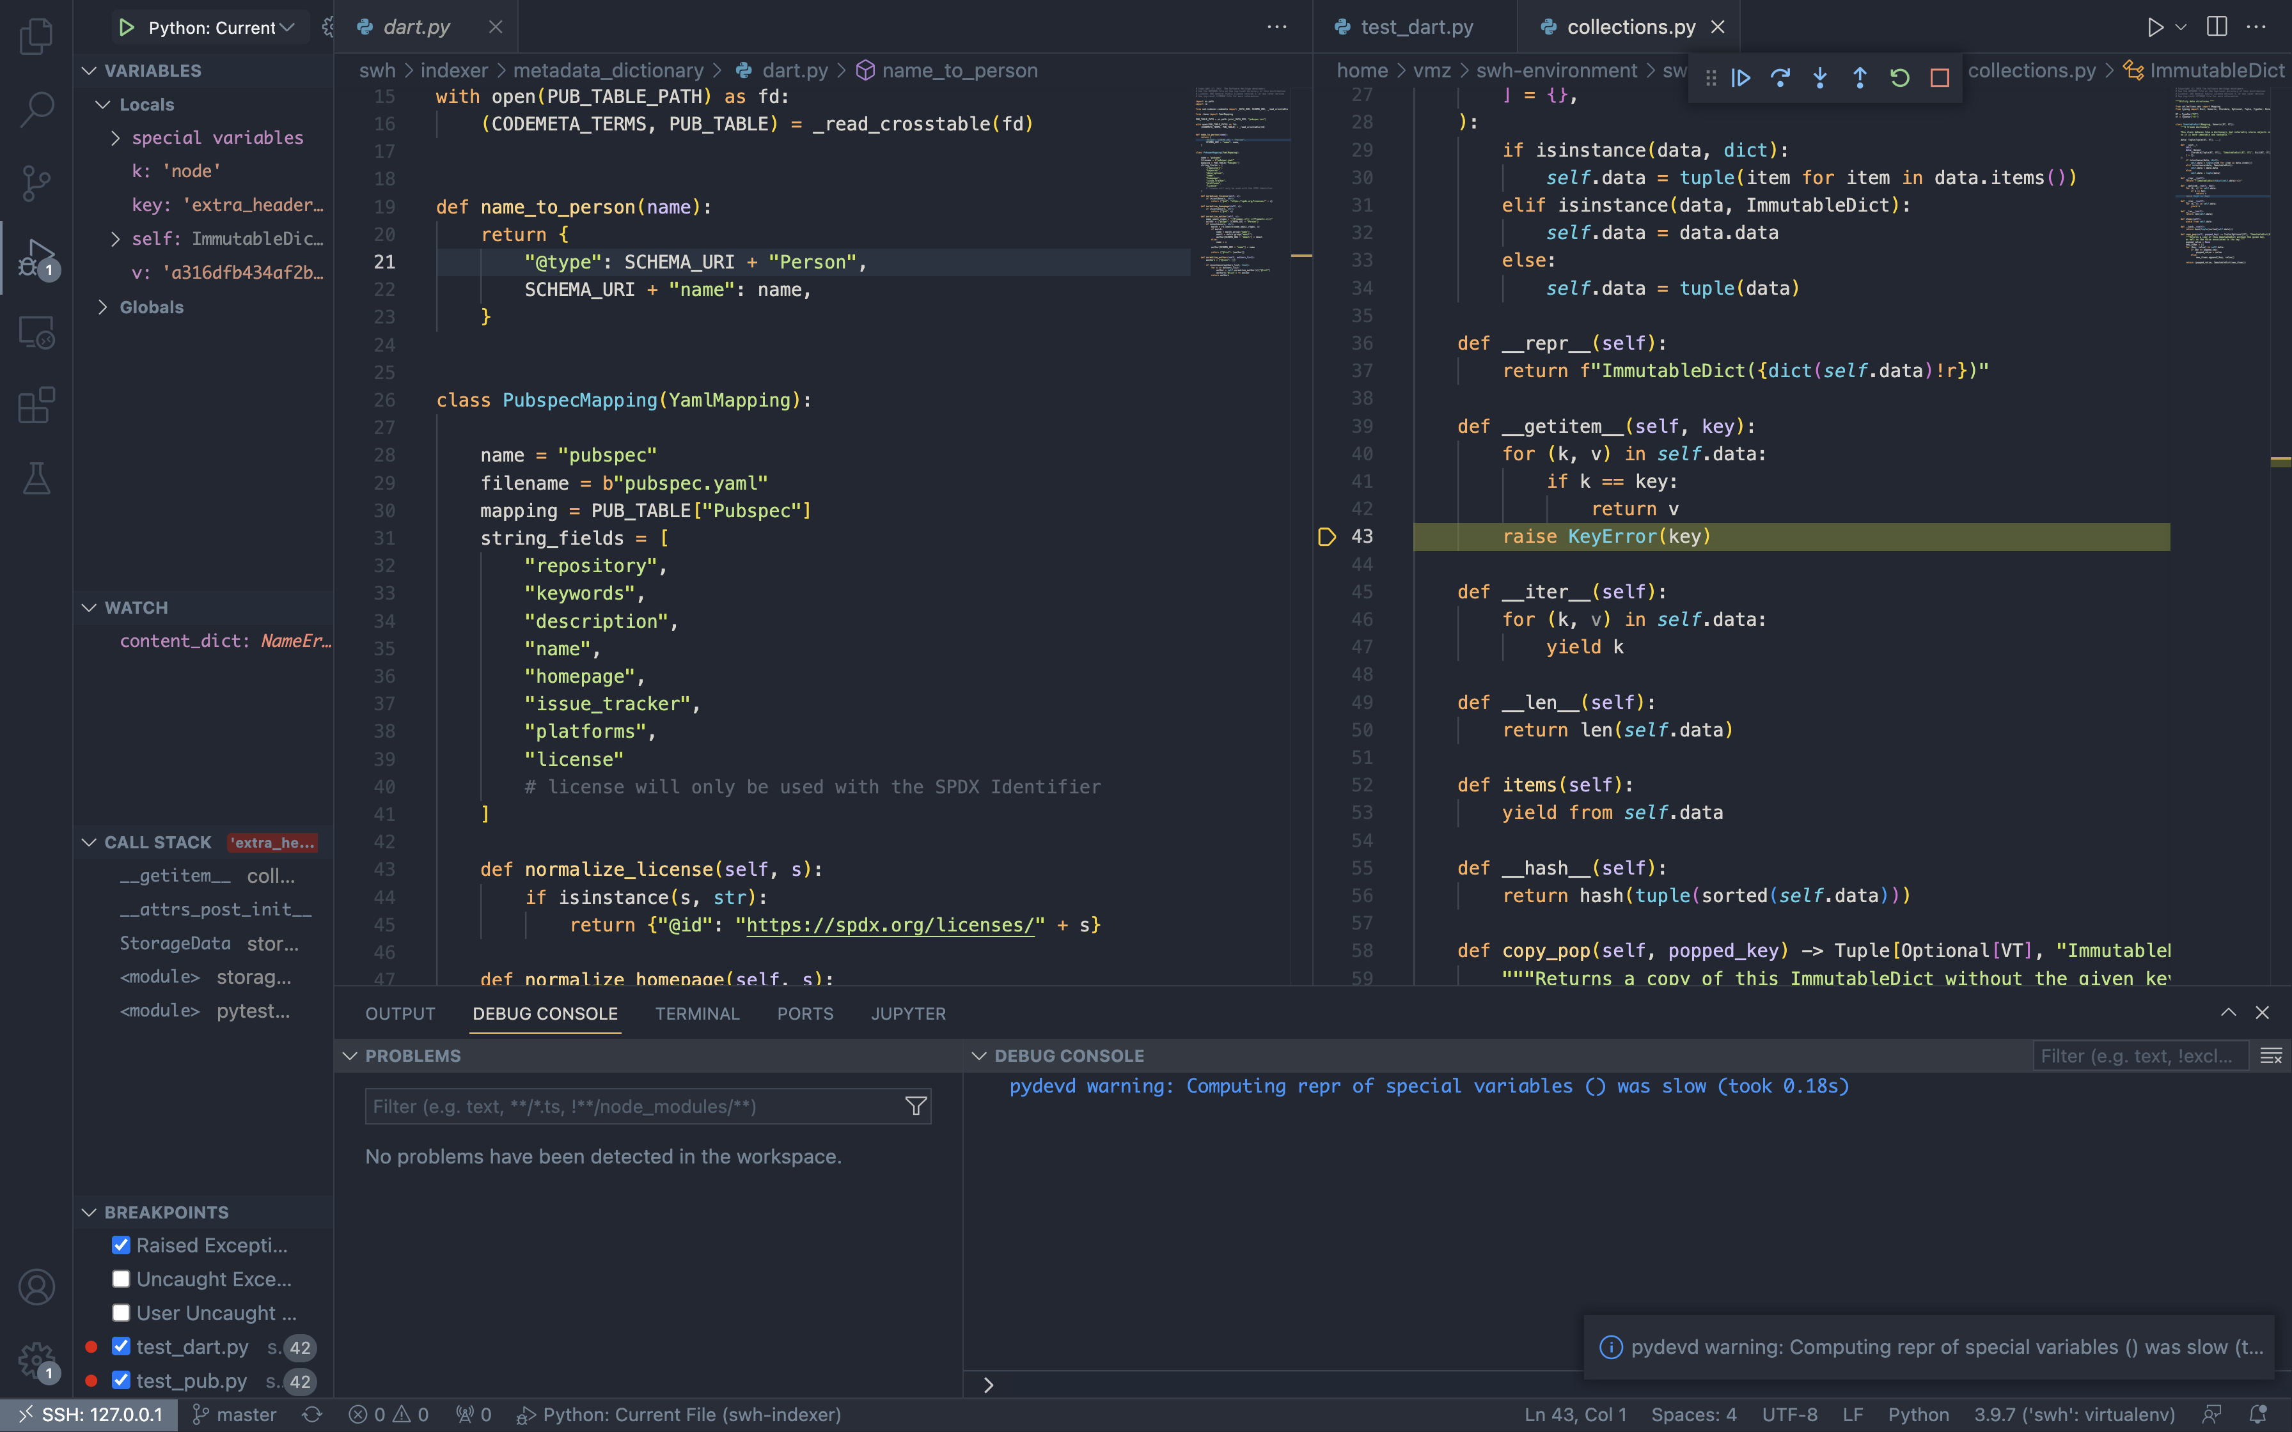Collapse the WATCH section

tap(89, 608)
